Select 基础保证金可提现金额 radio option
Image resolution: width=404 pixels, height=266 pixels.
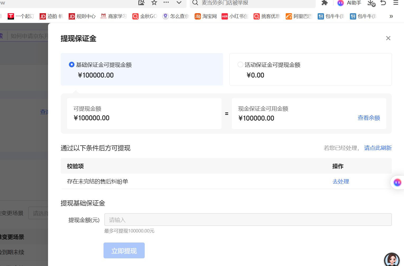(72, 65)
